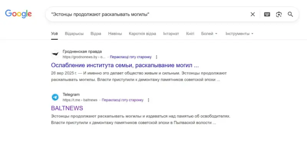Click the https://grodnonews.by URL text
This screenshot has height=145, width=307.
point(84,57)
